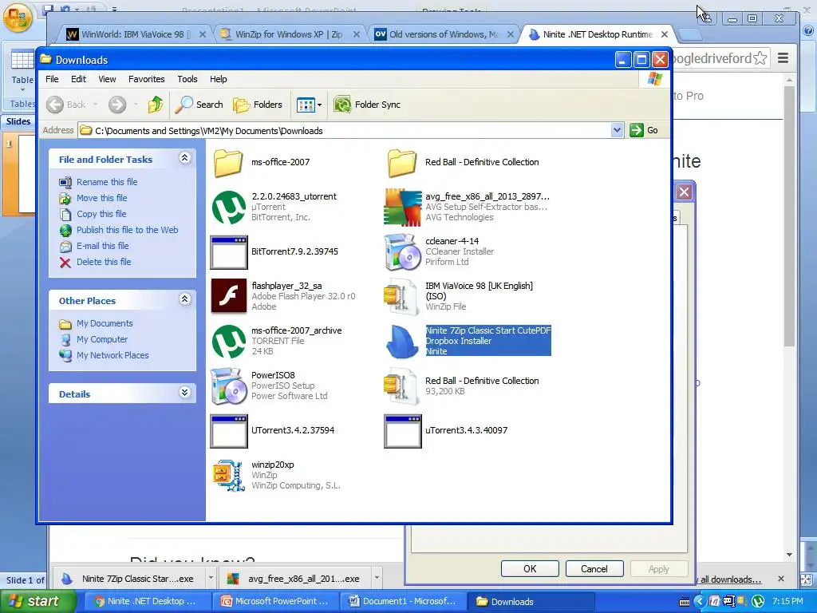The width and height of the screenshot is (817, 613).
Task: Select the Red Ball 93,200 KB zip icon
Action: point(401,387)
